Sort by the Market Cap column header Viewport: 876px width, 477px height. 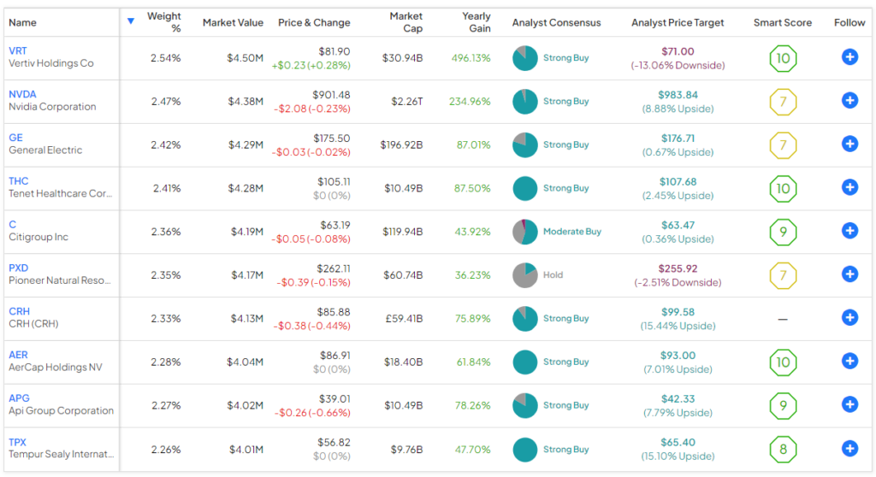click(x=405, y=22)
